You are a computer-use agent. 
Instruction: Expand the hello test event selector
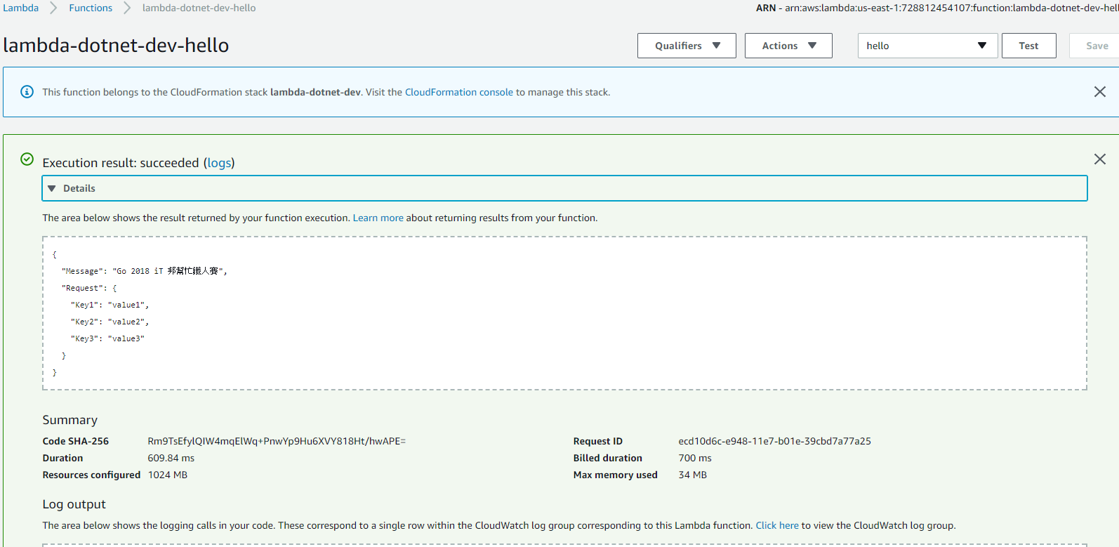(x=927, y=46)
